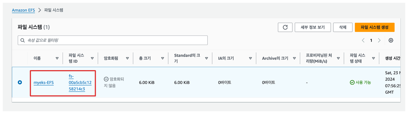Sort by 파일 시스템 ID column arrow
Image resolution: width=408 pixels, height=114 pixels.
pos(92,58)
